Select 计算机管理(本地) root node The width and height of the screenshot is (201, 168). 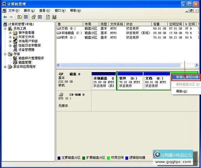[21, 24]
